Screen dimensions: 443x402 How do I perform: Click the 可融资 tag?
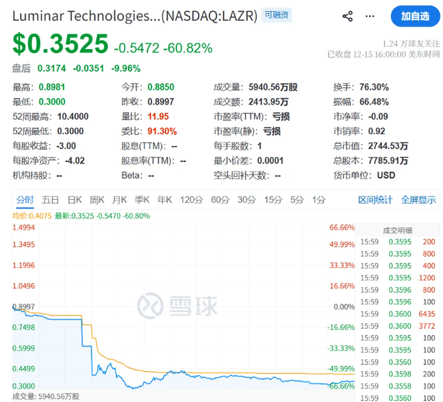click(x=276, y=15)
